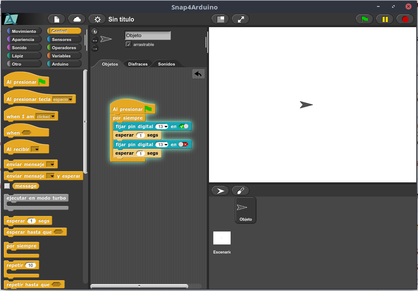Toggle stage size button

[x=220, y=19]
